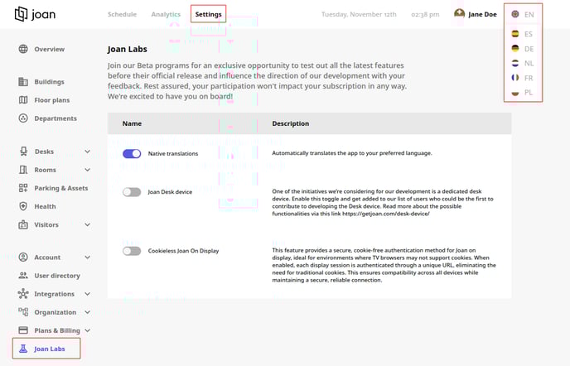Open Buildings via its building icon

23,82
